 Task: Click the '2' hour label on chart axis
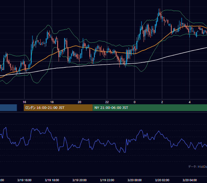coord(162,102)
